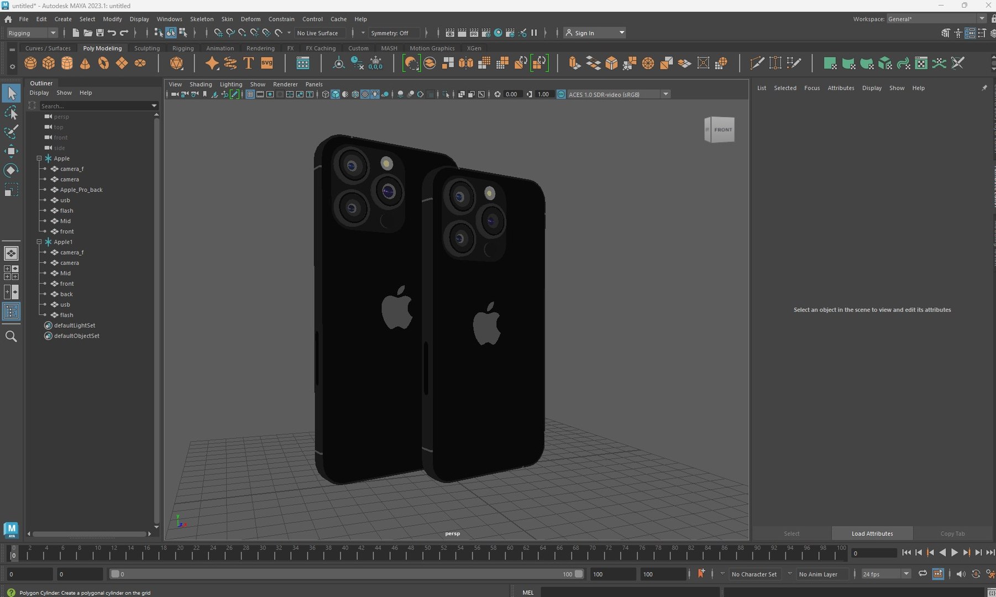Screen dimensions: 996x597
Task: Open the Symmetry: Off dropdown
Action: pos(394,33)
